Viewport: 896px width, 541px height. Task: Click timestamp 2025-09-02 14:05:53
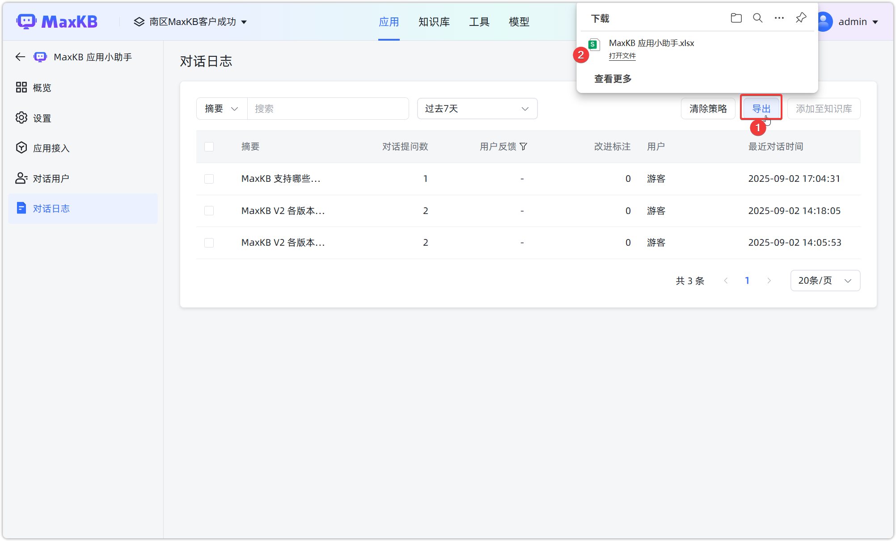point(795,243)
